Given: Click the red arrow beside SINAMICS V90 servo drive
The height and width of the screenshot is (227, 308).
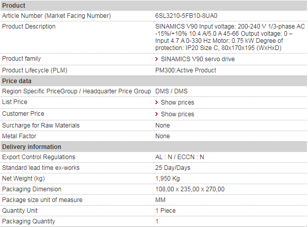Looking at the screenshot, I should pyautogui.click(x=156, y=59).
